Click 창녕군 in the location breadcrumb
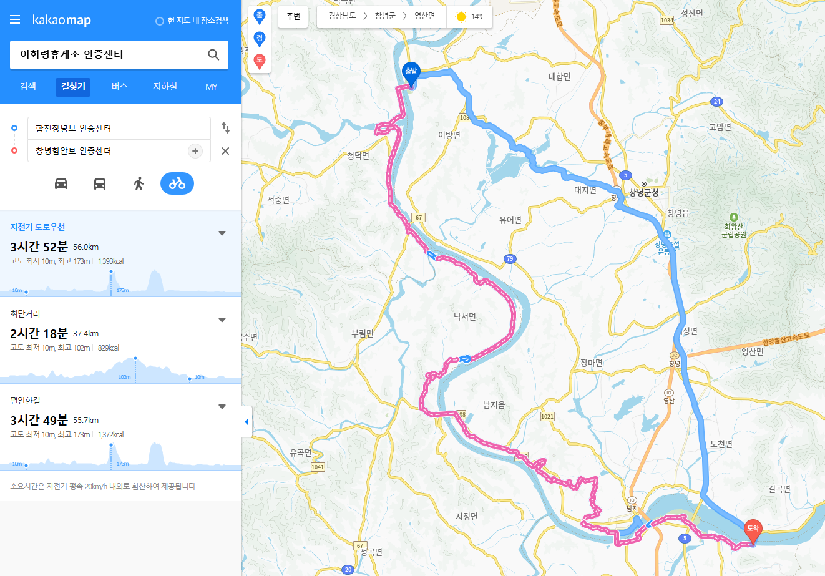 385,16
